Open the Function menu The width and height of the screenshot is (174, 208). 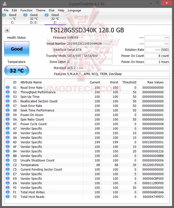pos(26,10)
